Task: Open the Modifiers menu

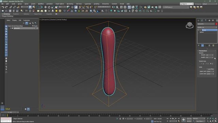Action: (x=41, y=4)
